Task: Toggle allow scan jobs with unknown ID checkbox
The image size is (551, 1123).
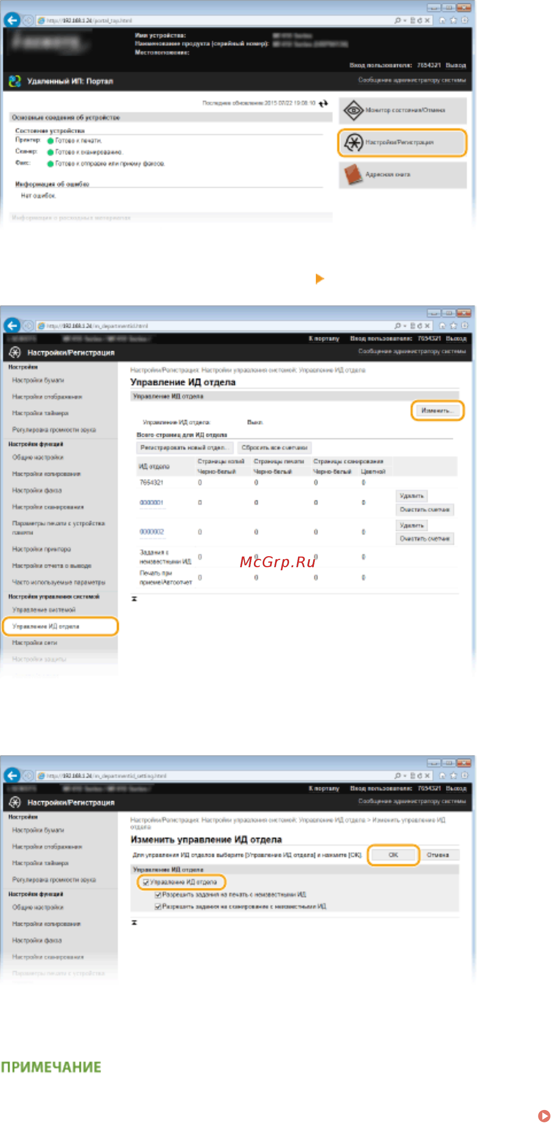Action: pyautogui.click(x=158, y=906)
